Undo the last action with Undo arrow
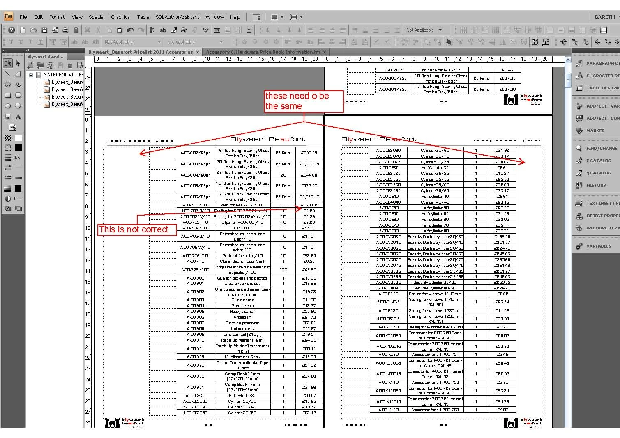The width and height of the screenshot is (620, 438). click(x=130, y=30)
